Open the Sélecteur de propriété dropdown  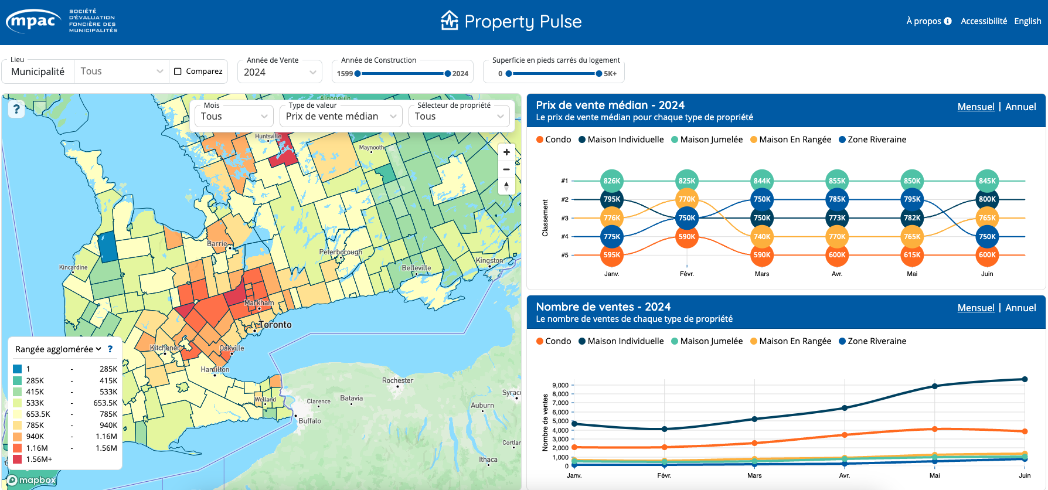[x=459, y=116]
